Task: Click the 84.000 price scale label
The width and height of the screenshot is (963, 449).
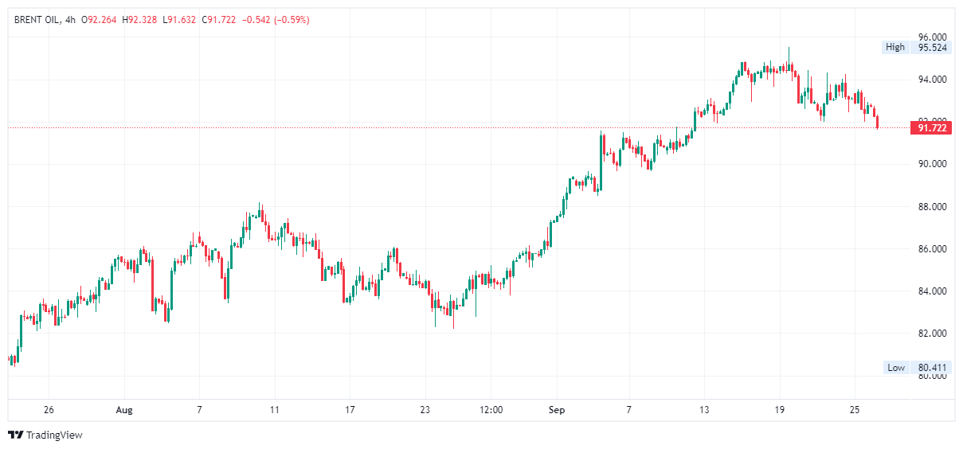Action: (x=932, y=291)
